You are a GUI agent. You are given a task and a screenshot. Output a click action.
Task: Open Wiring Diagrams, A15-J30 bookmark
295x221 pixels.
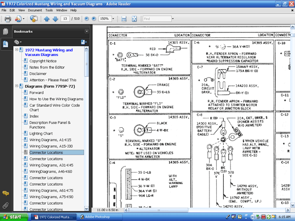51,146
